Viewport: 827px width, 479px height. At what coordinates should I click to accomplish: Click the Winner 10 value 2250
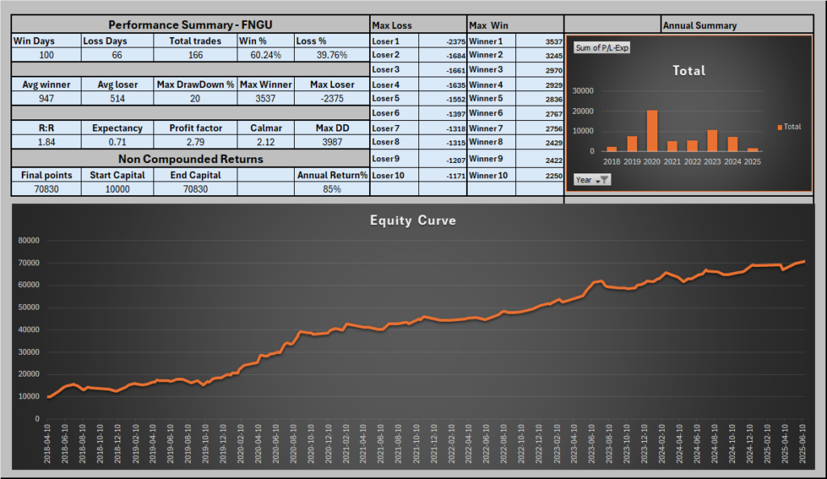coord(539,175)
